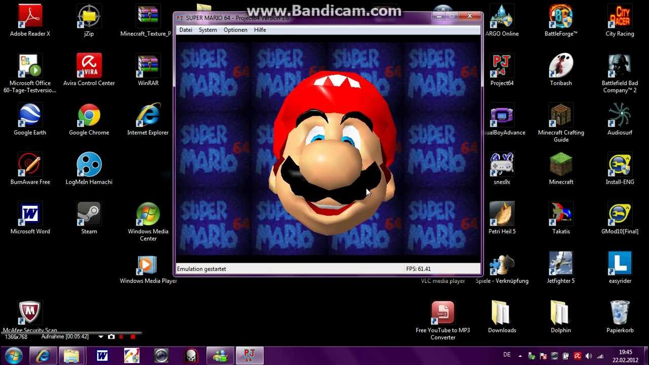649x365 pixels.
Task: Select the McAfee Security Scan icon
Action: (x=30, y=318)
